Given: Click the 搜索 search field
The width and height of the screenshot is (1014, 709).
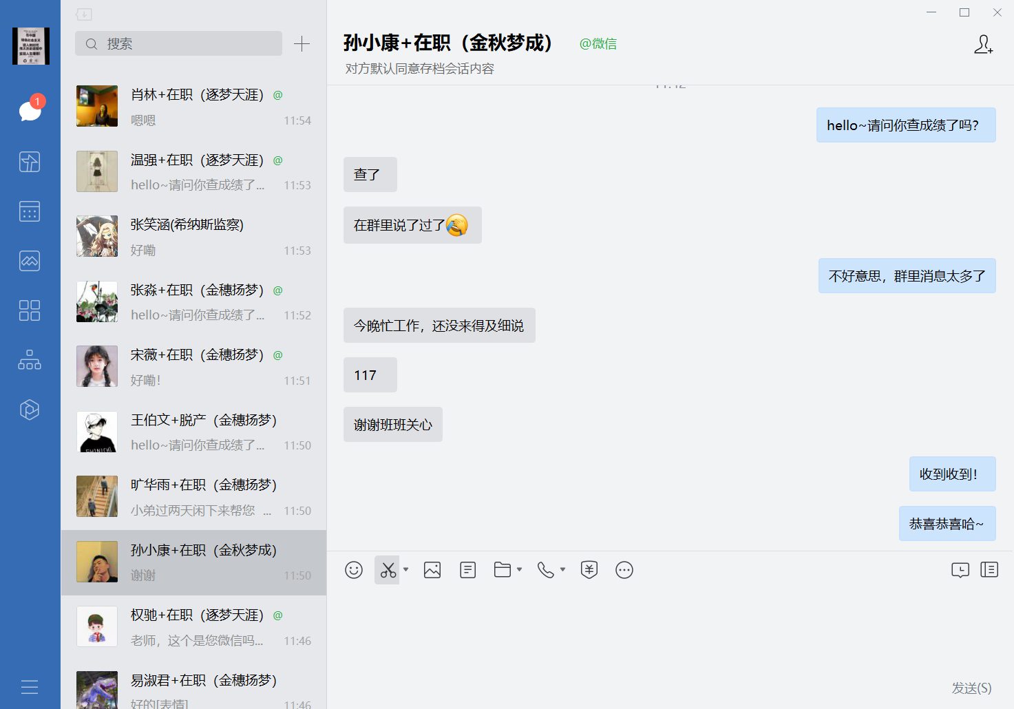Looking at the screenshot, I should tap(178, 44).
